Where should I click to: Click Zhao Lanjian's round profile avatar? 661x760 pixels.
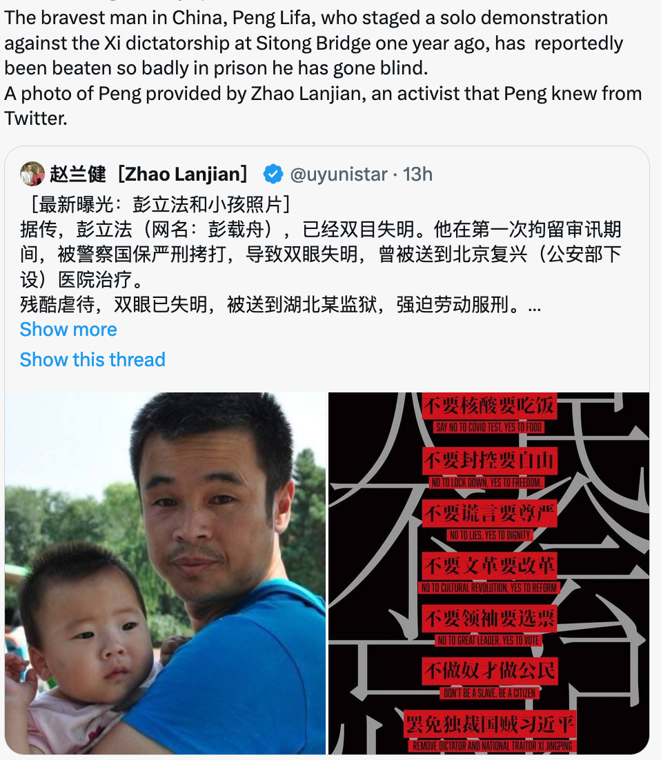(x=32, y=174)
